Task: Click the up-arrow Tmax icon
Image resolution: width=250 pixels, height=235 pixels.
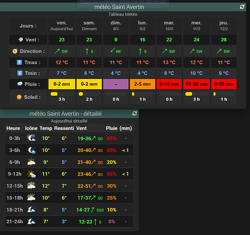Action: pyautogui.click(x=19, y=63)
